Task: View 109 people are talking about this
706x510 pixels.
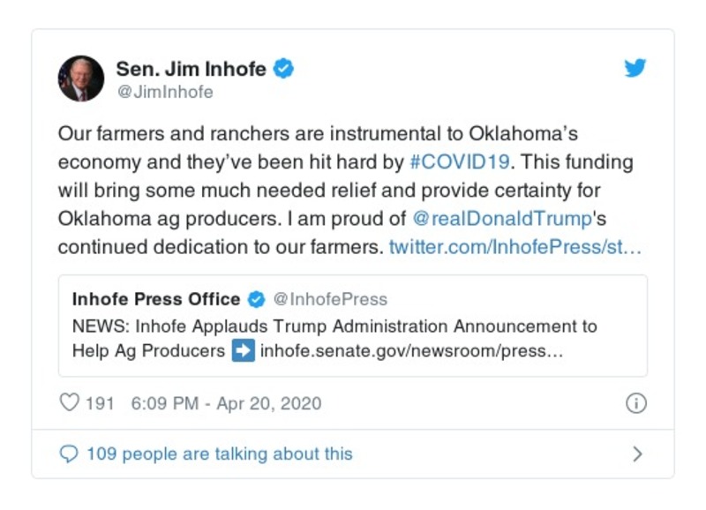Action: [219, 454]
